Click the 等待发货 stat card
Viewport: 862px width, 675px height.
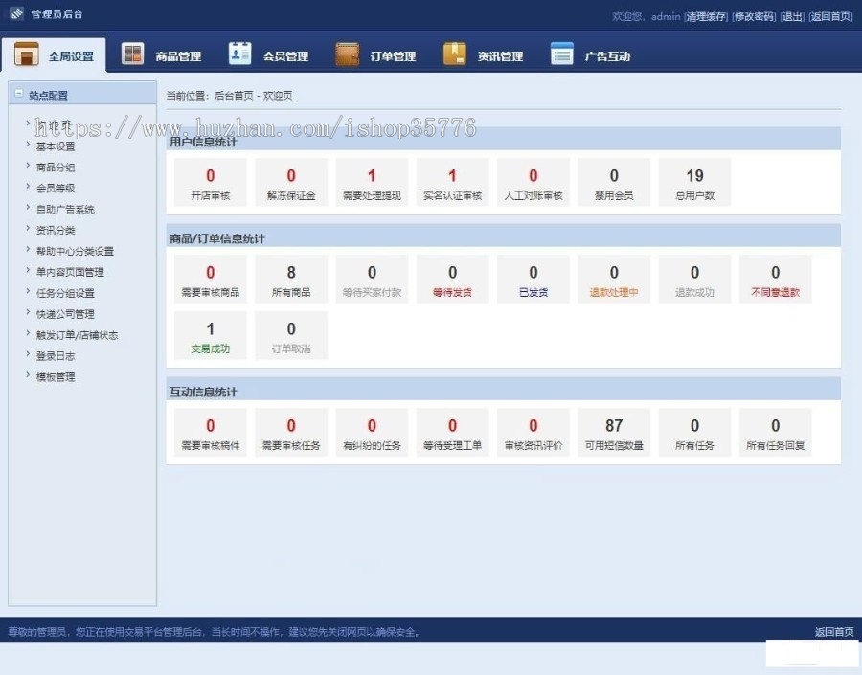(452, 280)
